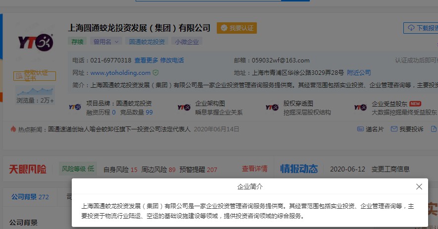Click the 递名片 card icon
Image resolution: width=438 pixels, height=229 pixels.
[360, 129]
